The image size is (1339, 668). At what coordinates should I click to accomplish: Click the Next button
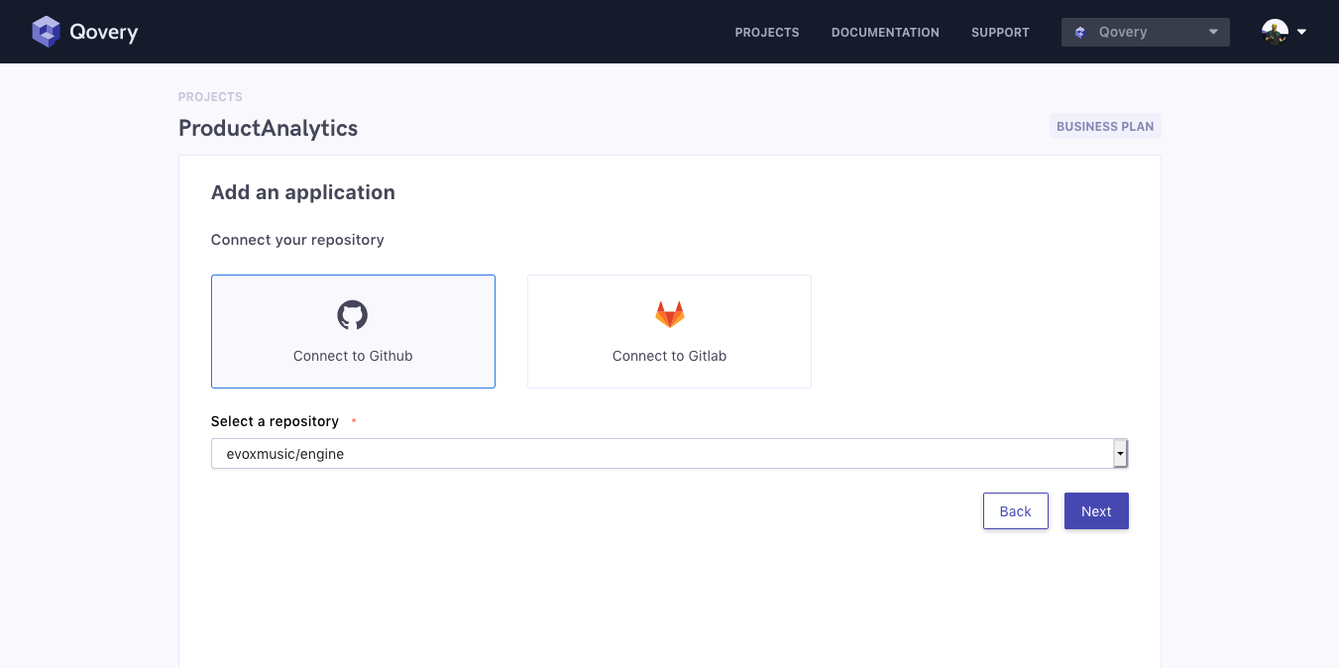pyautogui.click(x=1096, y=511)
